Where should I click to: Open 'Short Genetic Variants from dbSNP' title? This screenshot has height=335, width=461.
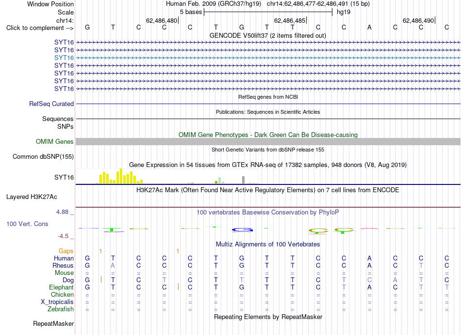(268, 150)
